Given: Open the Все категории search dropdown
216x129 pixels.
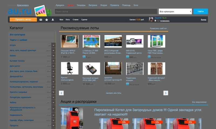Looking at the screenshot, I should coord(175,11).
